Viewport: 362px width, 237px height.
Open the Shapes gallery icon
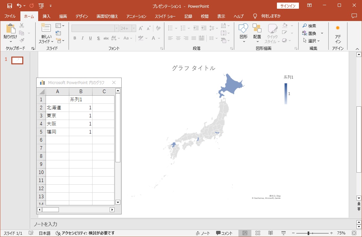(243, 28)
